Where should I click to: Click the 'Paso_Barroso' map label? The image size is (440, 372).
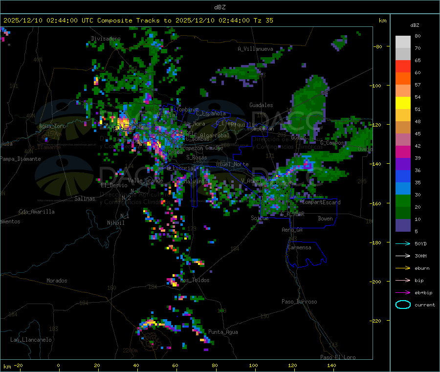[x=299, y=302]
